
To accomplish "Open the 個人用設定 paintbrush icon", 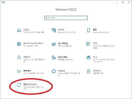I will click(x=54, y=44).
